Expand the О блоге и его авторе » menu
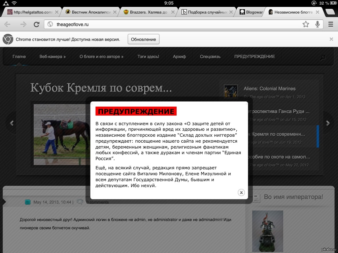 [101, 57]
